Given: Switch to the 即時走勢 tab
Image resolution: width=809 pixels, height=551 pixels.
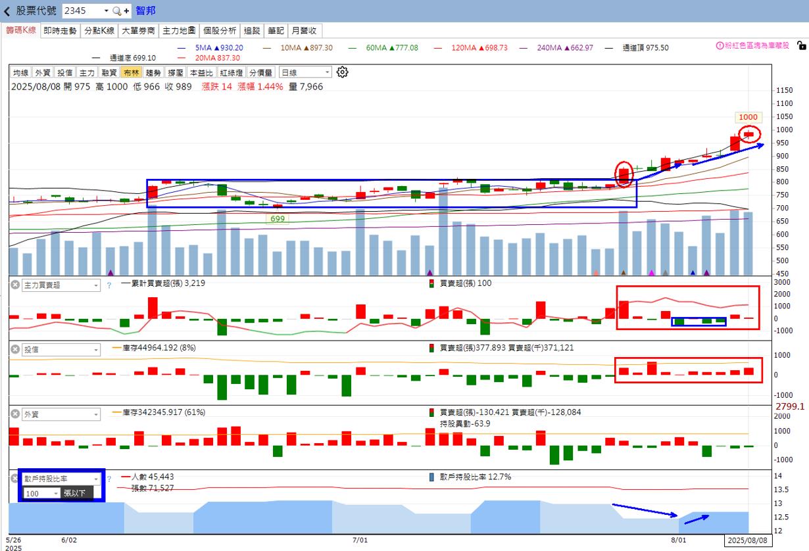Looking at the screenshot, I should coord(61,30).
